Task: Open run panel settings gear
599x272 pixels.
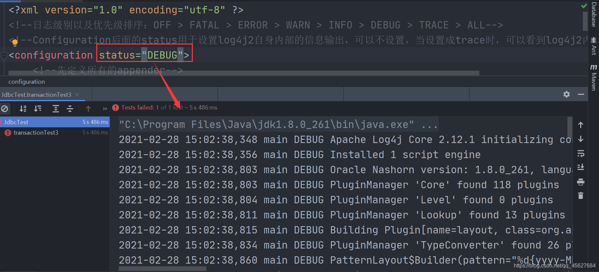Action: [x=566, y=94]
